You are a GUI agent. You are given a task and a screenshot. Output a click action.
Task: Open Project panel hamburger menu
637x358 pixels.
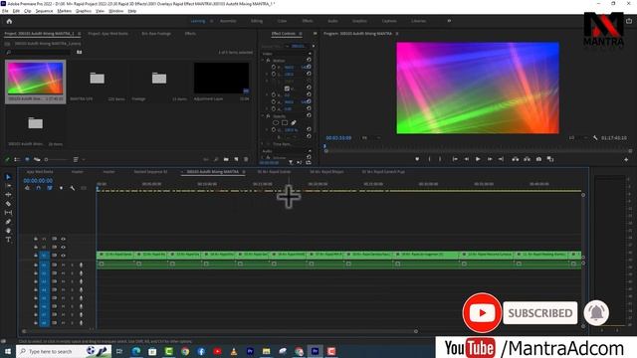[80, 33]
